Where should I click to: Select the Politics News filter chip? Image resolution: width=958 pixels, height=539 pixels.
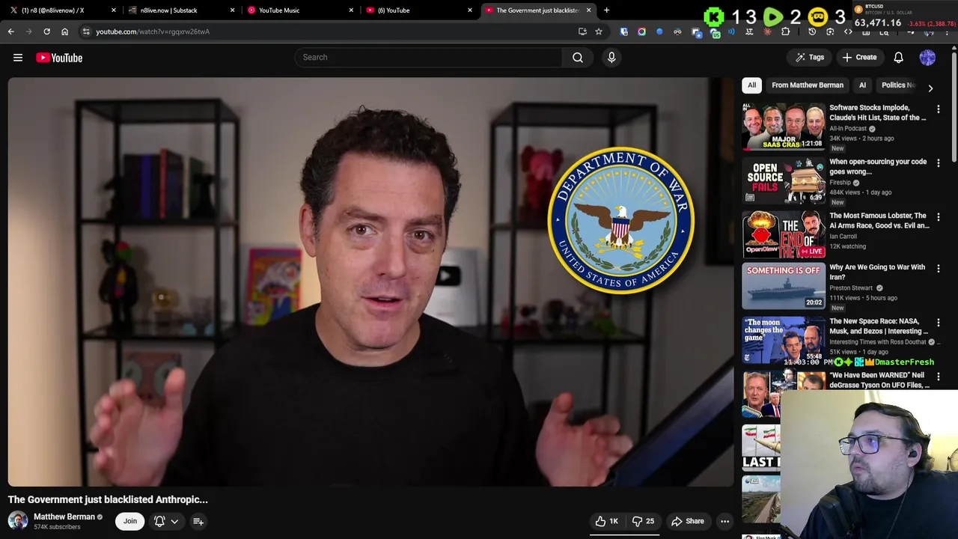897,85
